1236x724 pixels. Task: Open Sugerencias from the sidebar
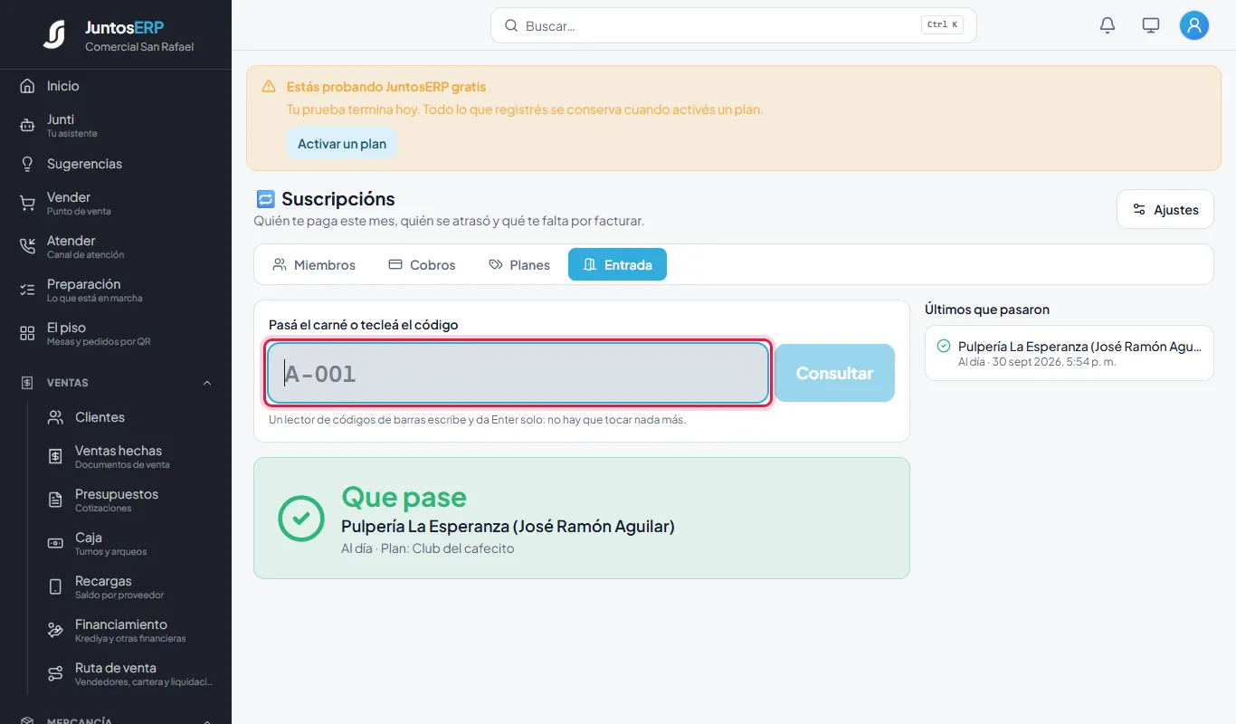coord(116,164)
